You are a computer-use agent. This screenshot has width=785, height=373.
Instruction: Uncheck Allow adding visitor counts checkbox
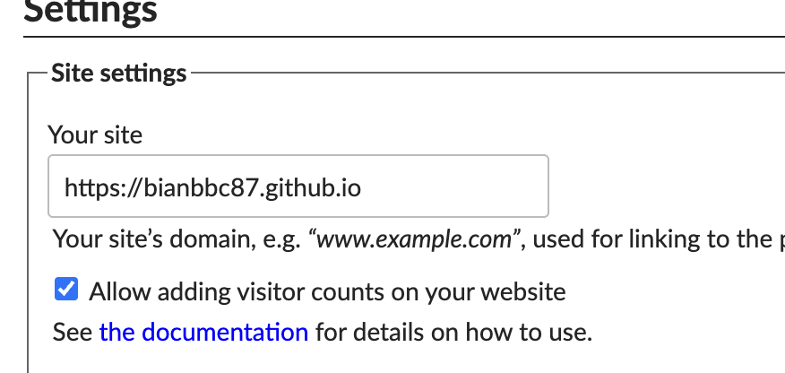point(65,291)
